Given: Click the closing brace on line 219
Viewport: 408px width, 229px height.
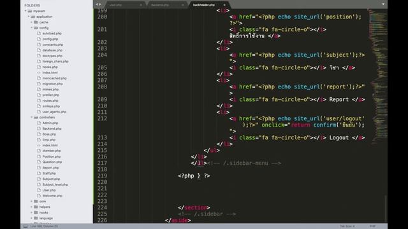Looking at the screenshot, I should 198,176.
